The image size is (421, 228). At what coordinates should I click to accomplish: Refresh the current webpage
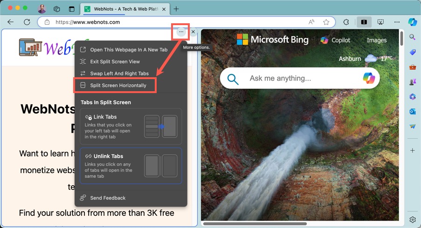(x=27, y=22)
